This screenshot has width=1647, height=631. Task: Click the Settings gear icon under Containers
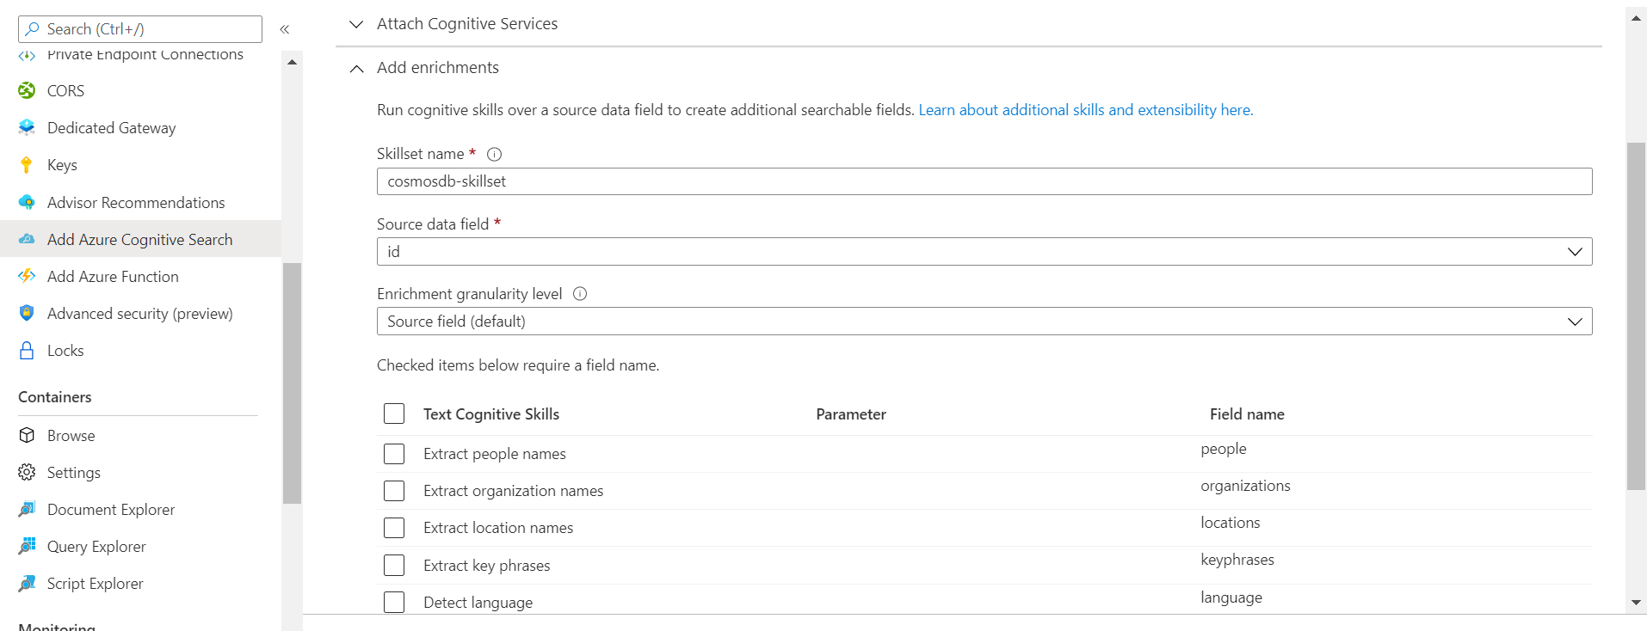click(28, 473)
